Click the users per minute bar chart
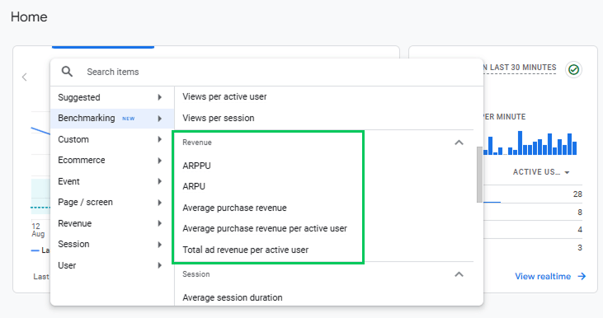The height and width of the screenshot is (318, 603). 530,143
